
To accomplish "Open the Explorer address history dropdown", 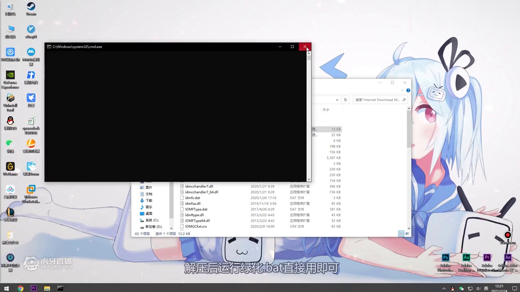I will [x=337, y=100].
